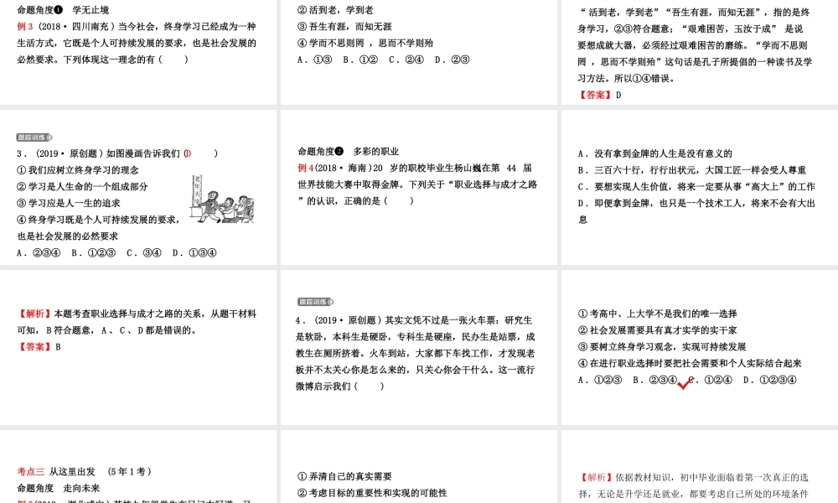
Task: Select the 老年大学 cartoon illustration
Action: (x=224, y=199)
